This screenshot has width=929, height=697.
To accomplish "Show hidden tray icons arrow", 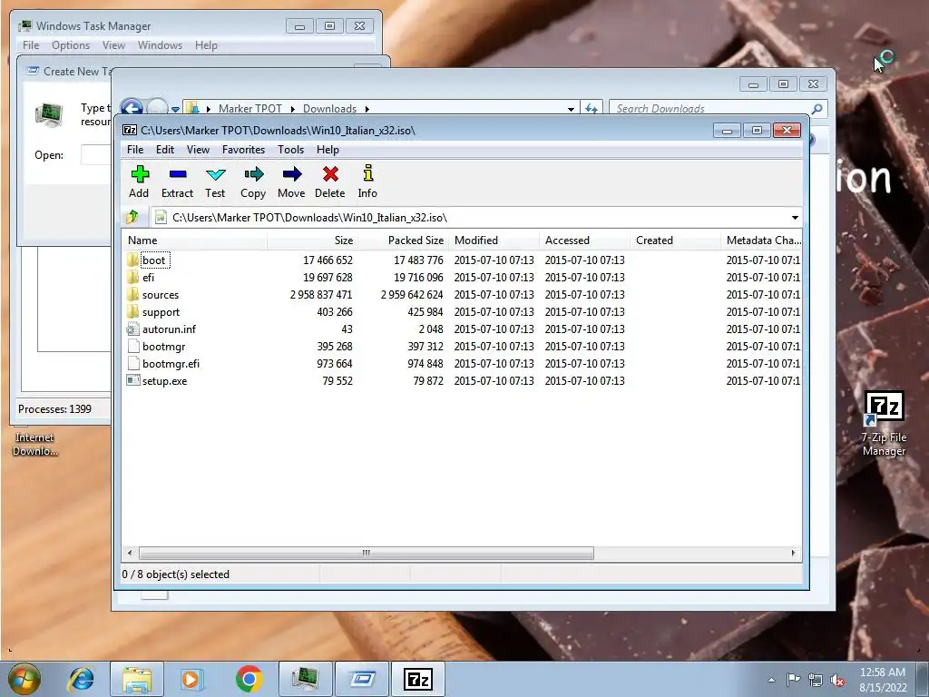I will click(771, 680).
